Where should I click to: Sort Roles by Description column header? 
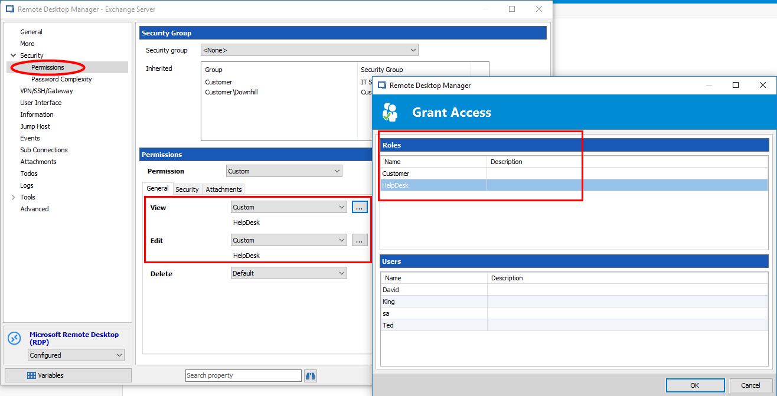pos(628,162)
